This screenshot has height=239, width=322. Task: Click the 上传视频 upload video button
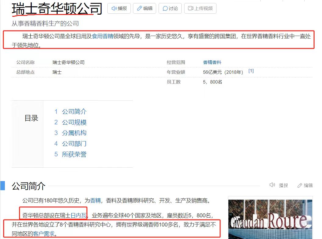200,9
